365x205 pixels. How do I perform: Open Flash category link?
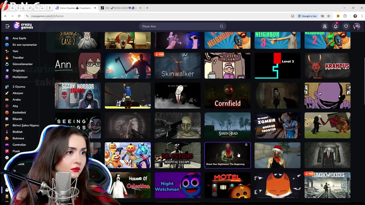tap(16, 151)
